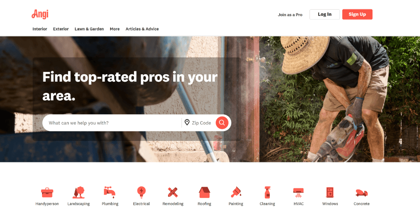Choose the Cleaning spray bottle icon
The image size is (420, 210).
coord(267,192)
